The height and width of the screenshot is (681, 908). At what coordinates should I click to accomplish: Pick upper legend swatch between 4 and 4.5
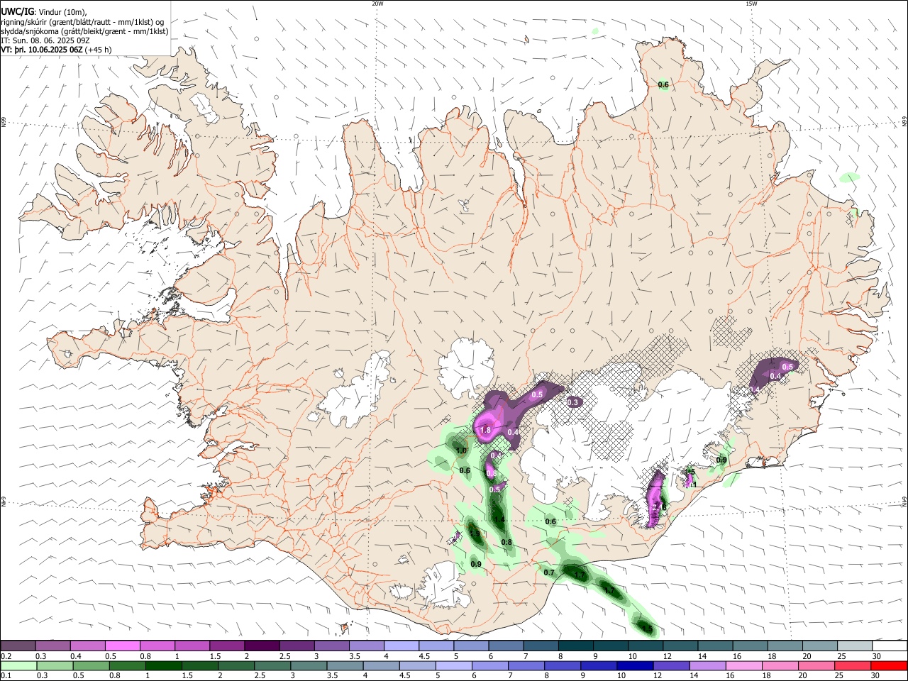[x=402, y=646]
